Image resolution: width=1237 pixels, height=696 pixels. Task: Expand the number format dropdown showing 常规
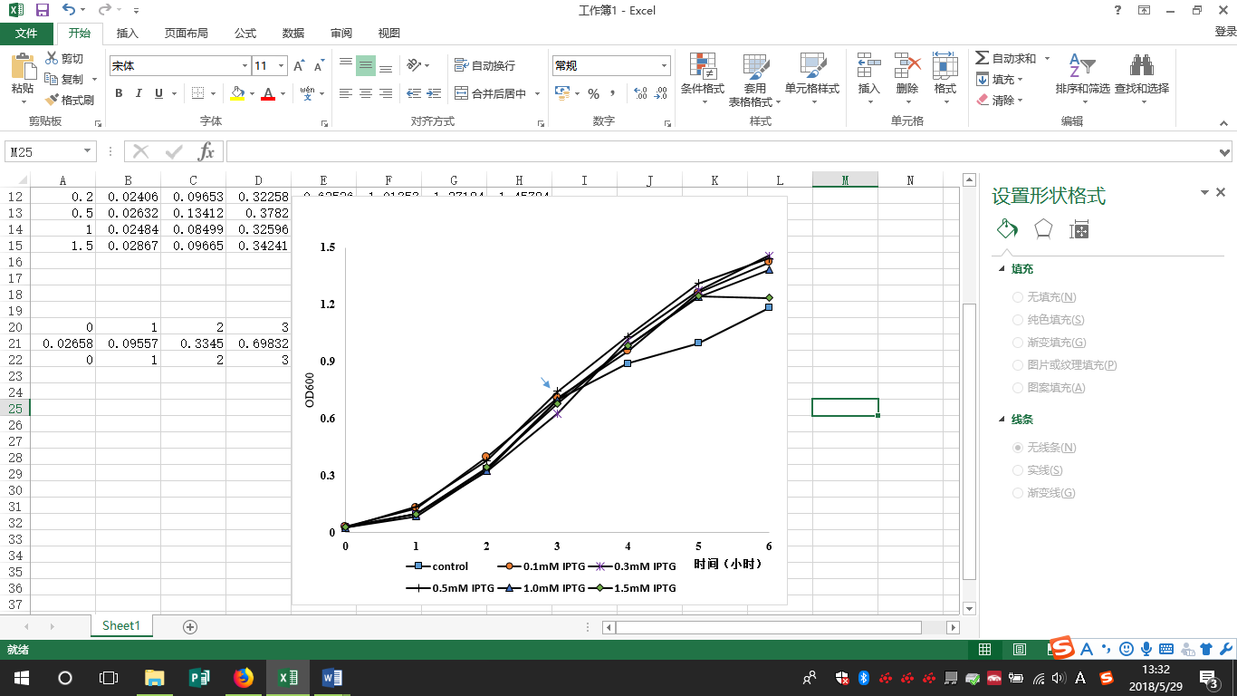tap(664, 66)
